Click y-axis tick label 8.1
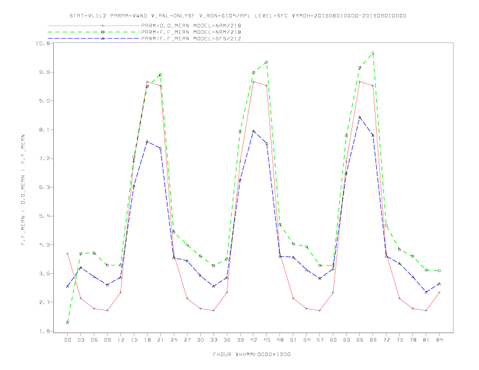This screenshot has width=479, height=370. pos(44,130)
